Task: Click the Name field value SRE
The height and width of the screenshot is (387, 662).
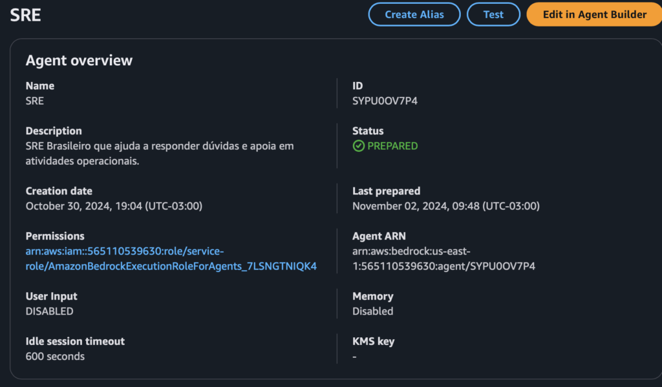Action: tap(35, 101)
